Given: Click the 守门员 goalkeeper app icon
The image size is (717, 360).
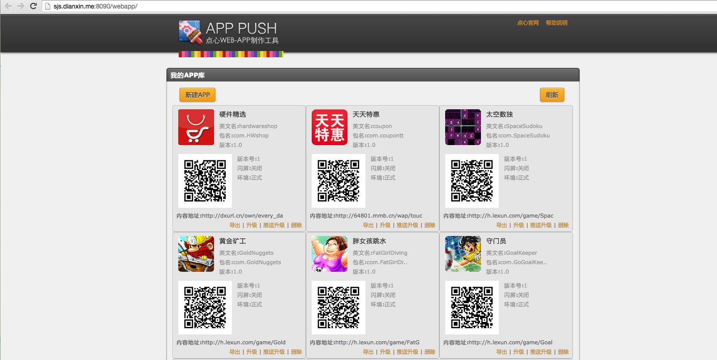Looking at the screenshot, I should pos(463,254).
